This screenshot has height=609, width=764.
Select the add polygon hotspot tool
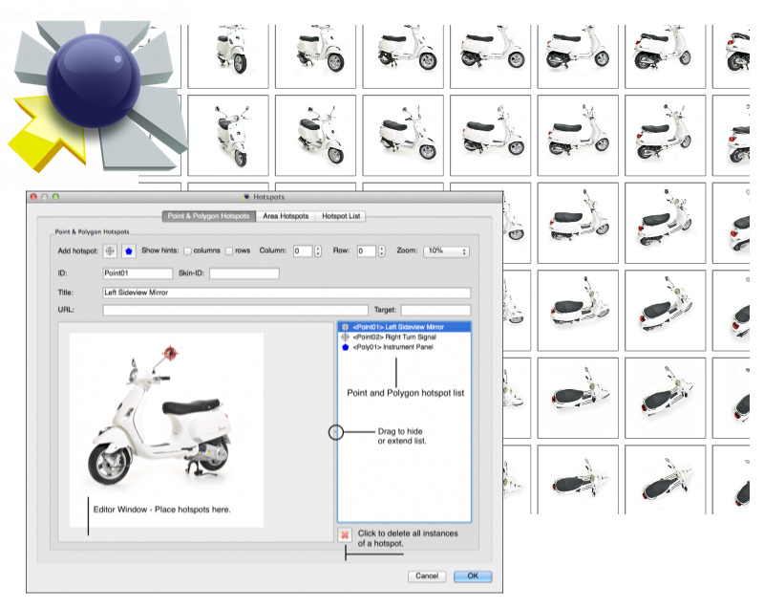point(129,251)
